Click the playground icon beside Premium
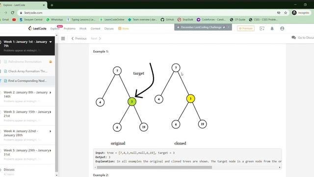This screenshot has width=314, height=177. click(x=262, y=29)
